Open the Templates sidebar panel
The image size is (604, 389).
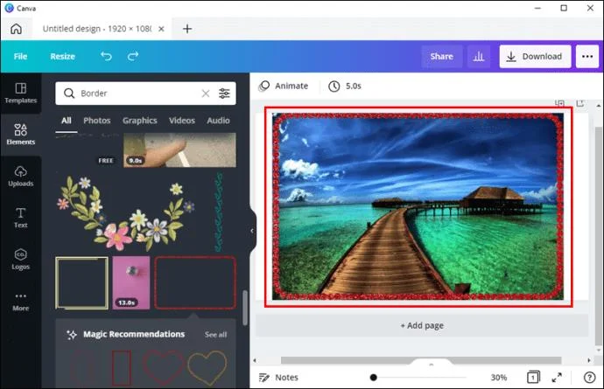[20, 94]
